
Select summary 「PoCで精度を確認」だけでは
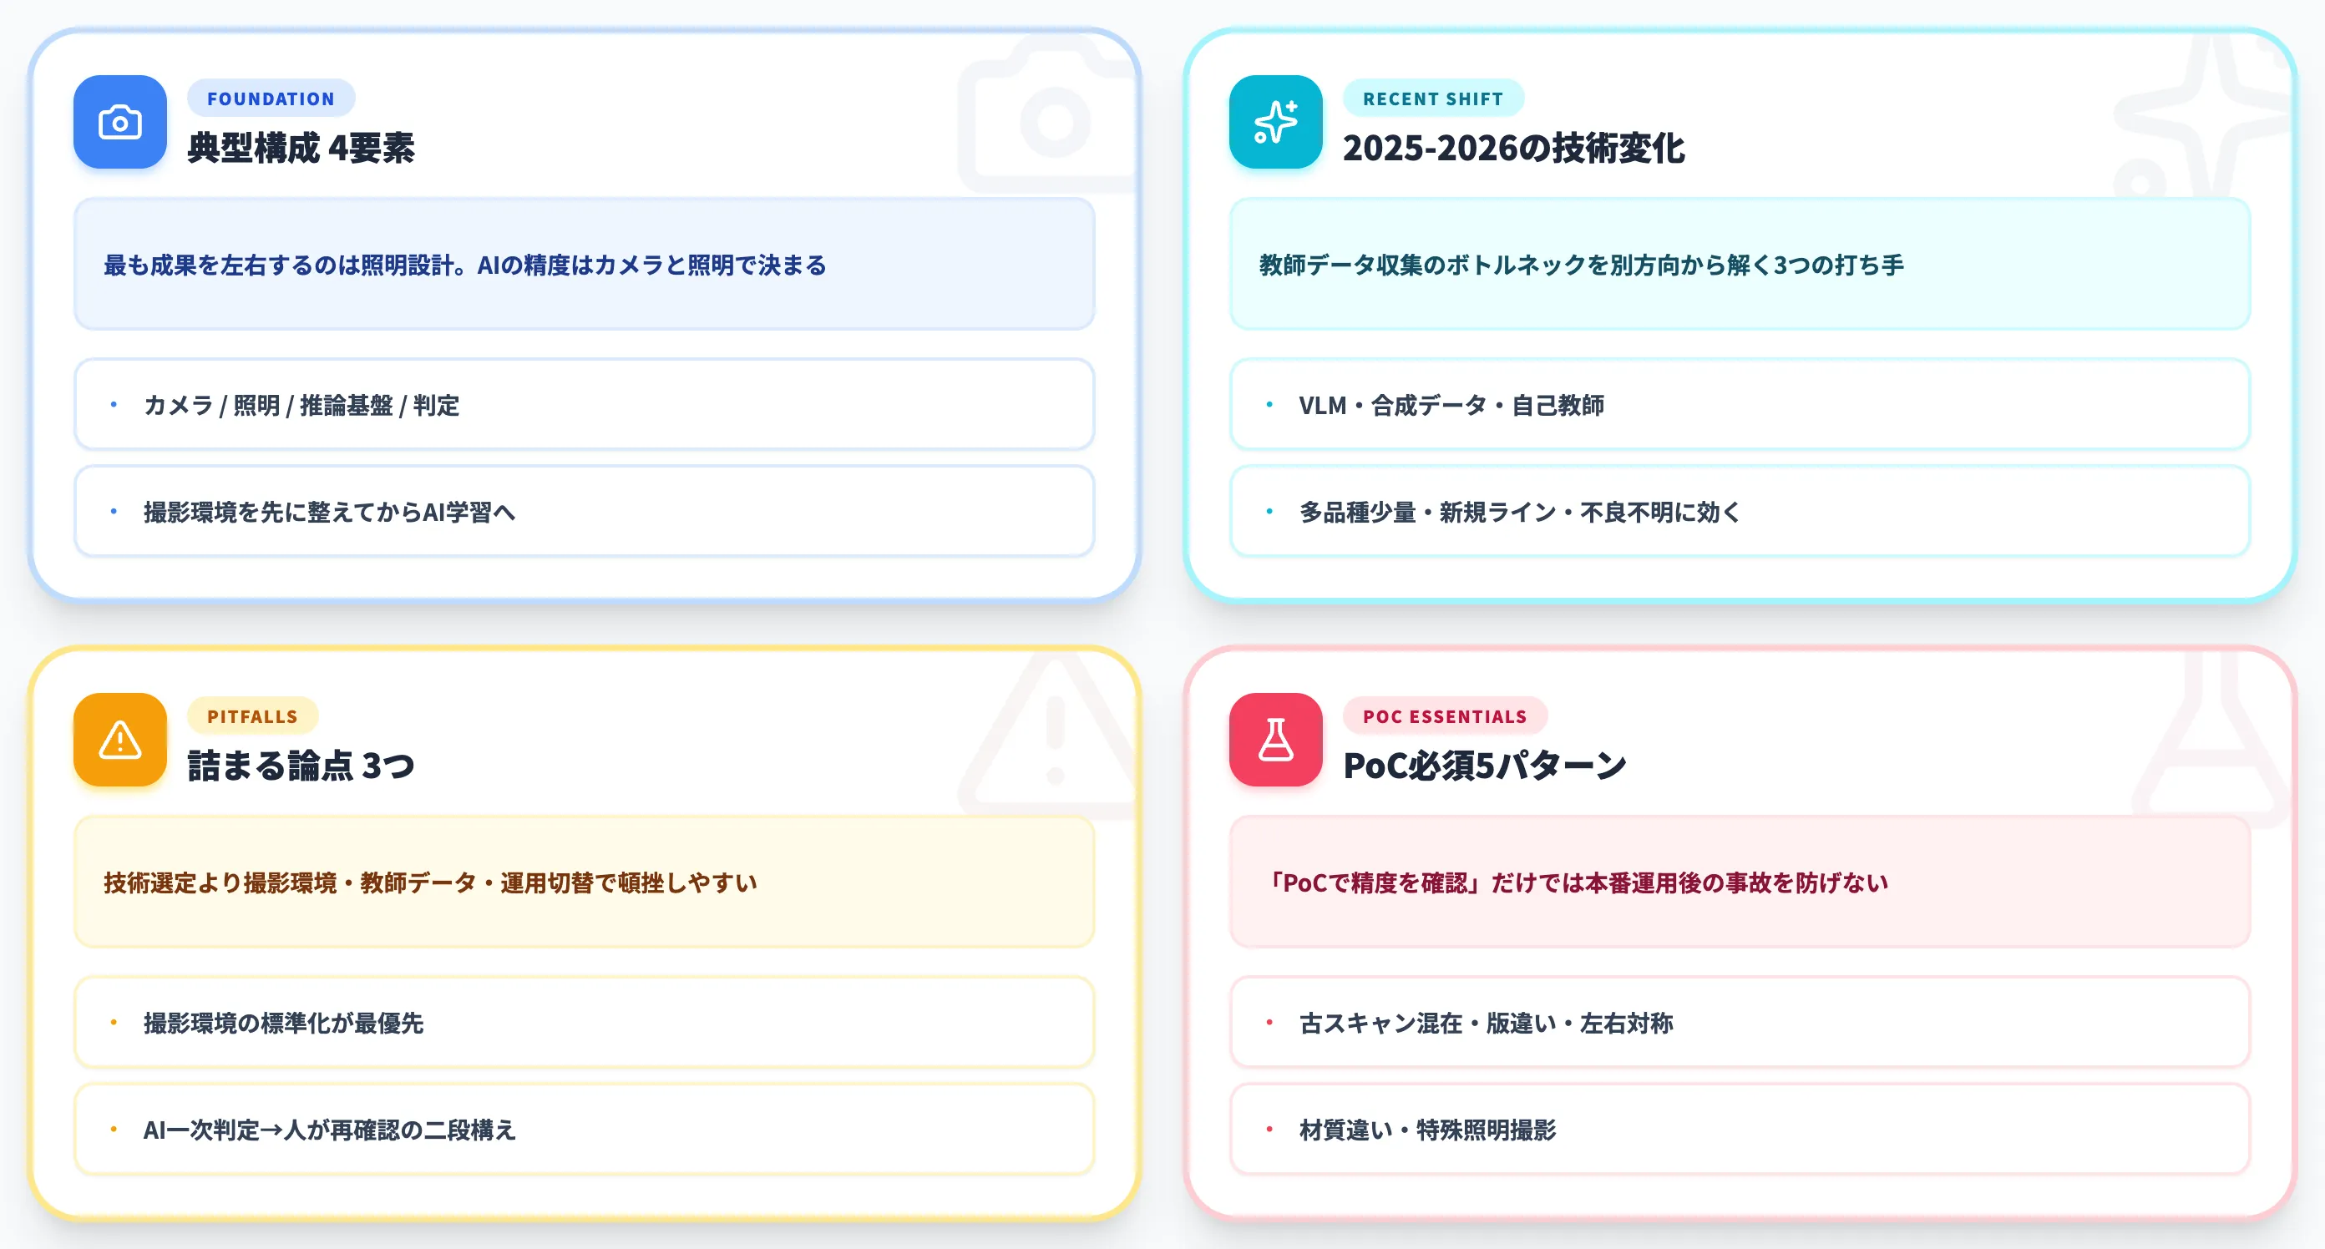click(x=1740, y=882)
